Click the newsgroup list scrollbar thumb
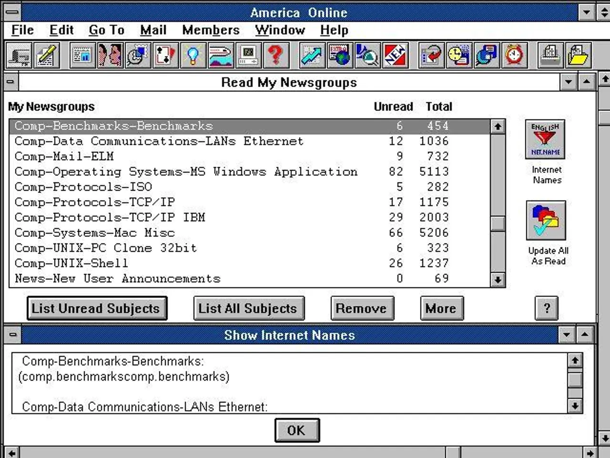 tap(498, 224)
